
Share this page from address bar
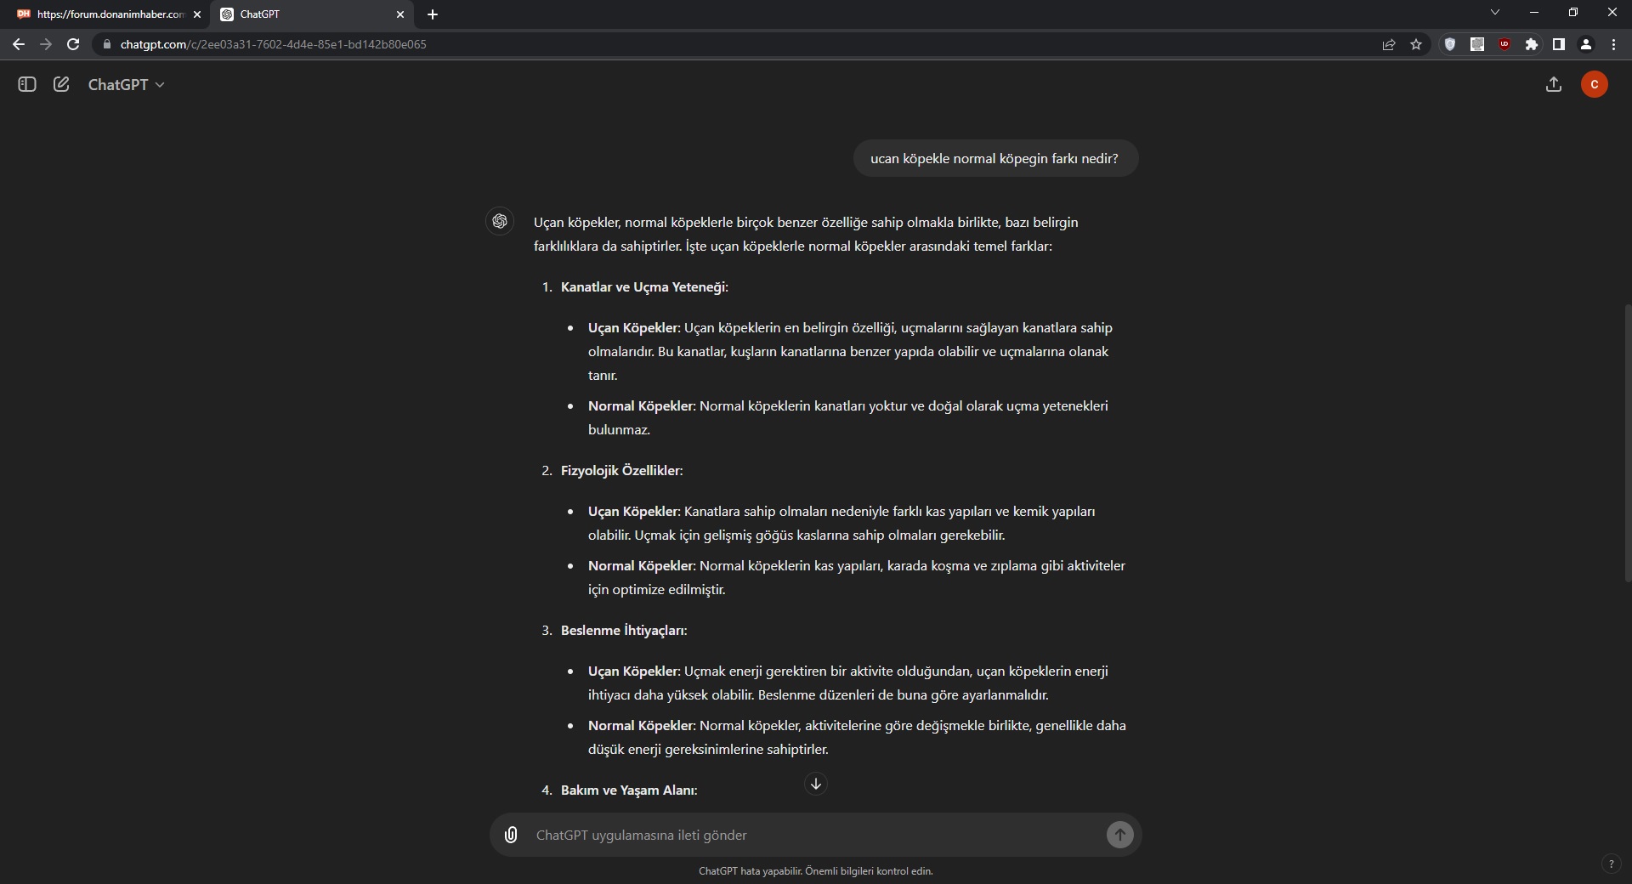(x=1389, y=44)
